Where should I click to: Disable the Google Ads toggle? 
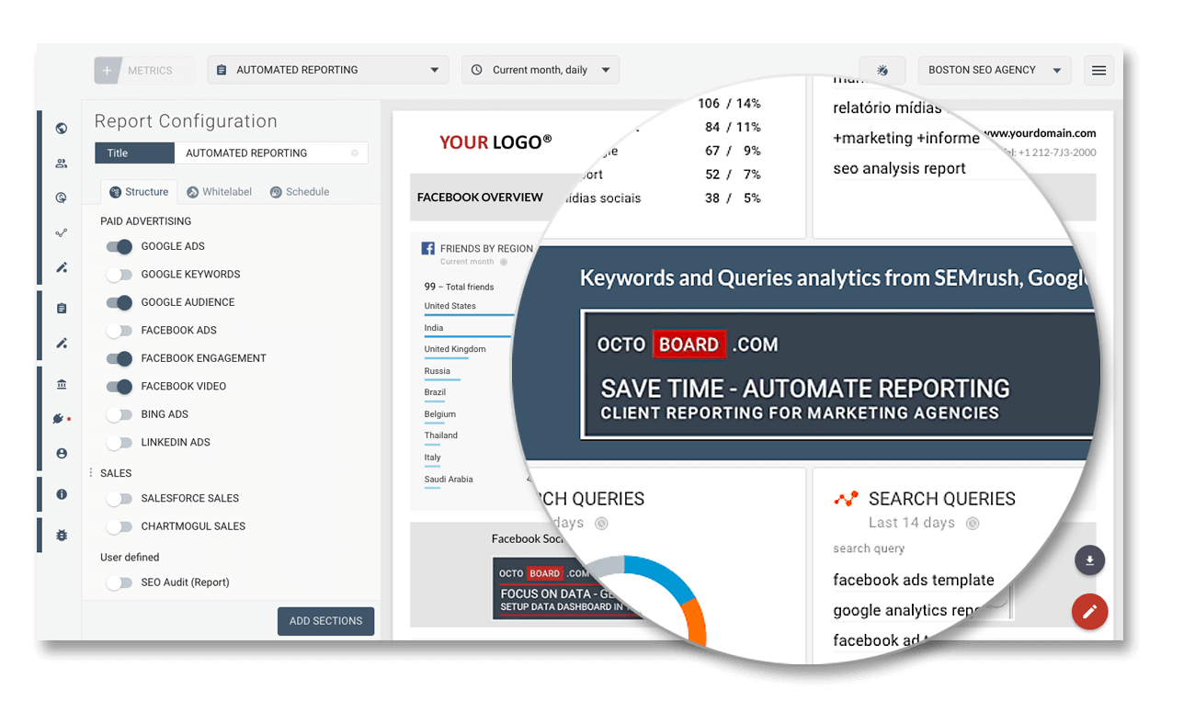click(x=119, y=246)
